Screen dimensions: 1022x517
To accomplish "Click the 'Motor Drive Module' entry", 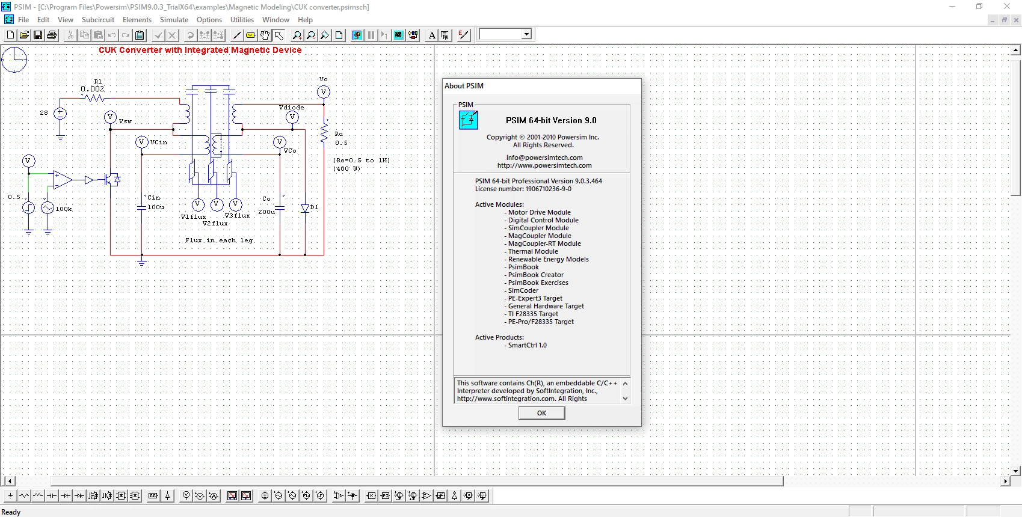I will tap(538, 212).
